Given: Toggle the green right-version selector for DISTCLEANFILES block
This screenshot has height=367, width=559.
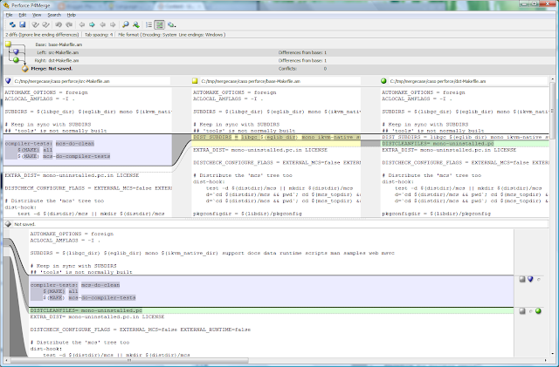Looking at the screenshot, I should [x=540, y=310].
